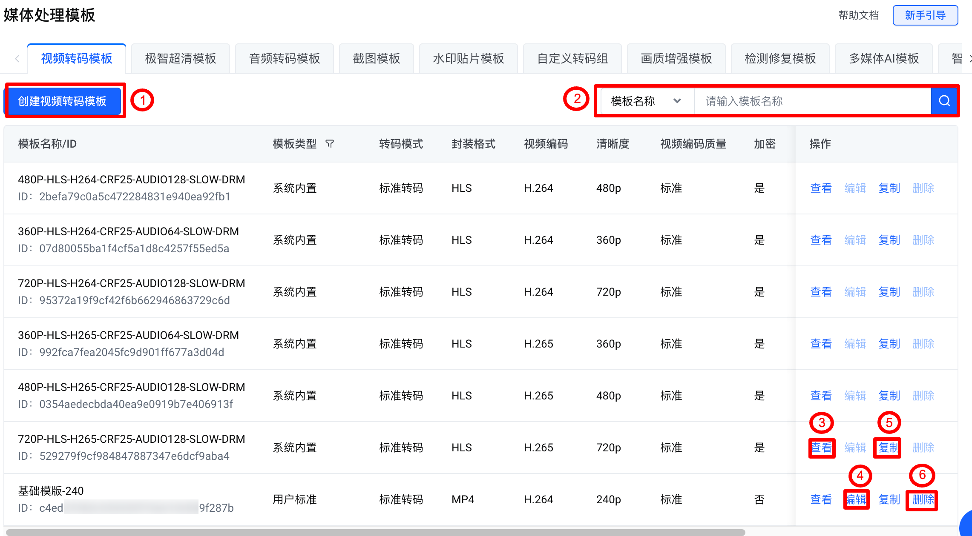The height and width of the screenshot is (536, 972).
Task: Copy the 基础模版-240 template via 复制
Action: (889, 499)
